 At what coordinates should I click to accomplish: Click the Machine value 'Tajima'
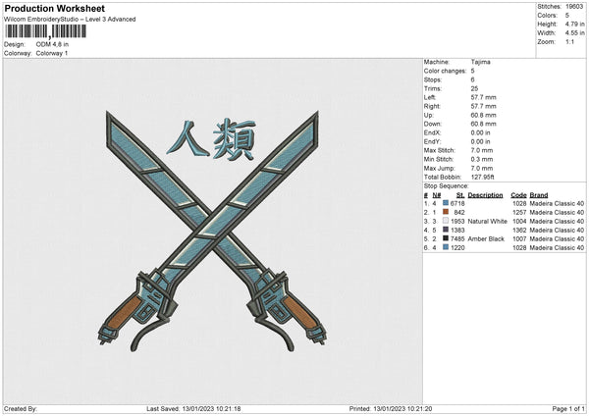point(480,62)
